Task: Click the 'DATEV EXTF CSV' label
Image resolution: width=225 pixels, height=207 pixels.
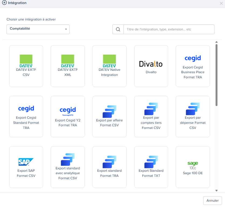Action: 26,72
